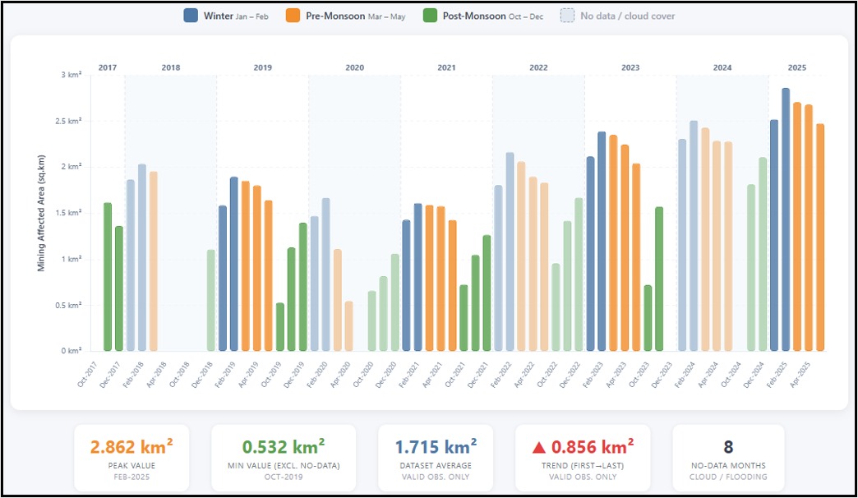Click the 2017 year header label
858x498 pixels.
[107, 67]
